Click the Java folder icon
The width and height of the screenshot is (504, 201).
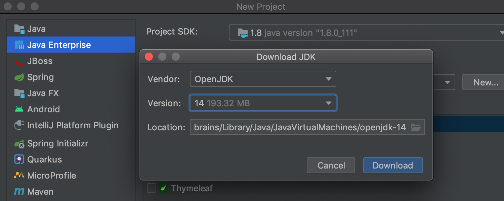click(x=19, y=29)
